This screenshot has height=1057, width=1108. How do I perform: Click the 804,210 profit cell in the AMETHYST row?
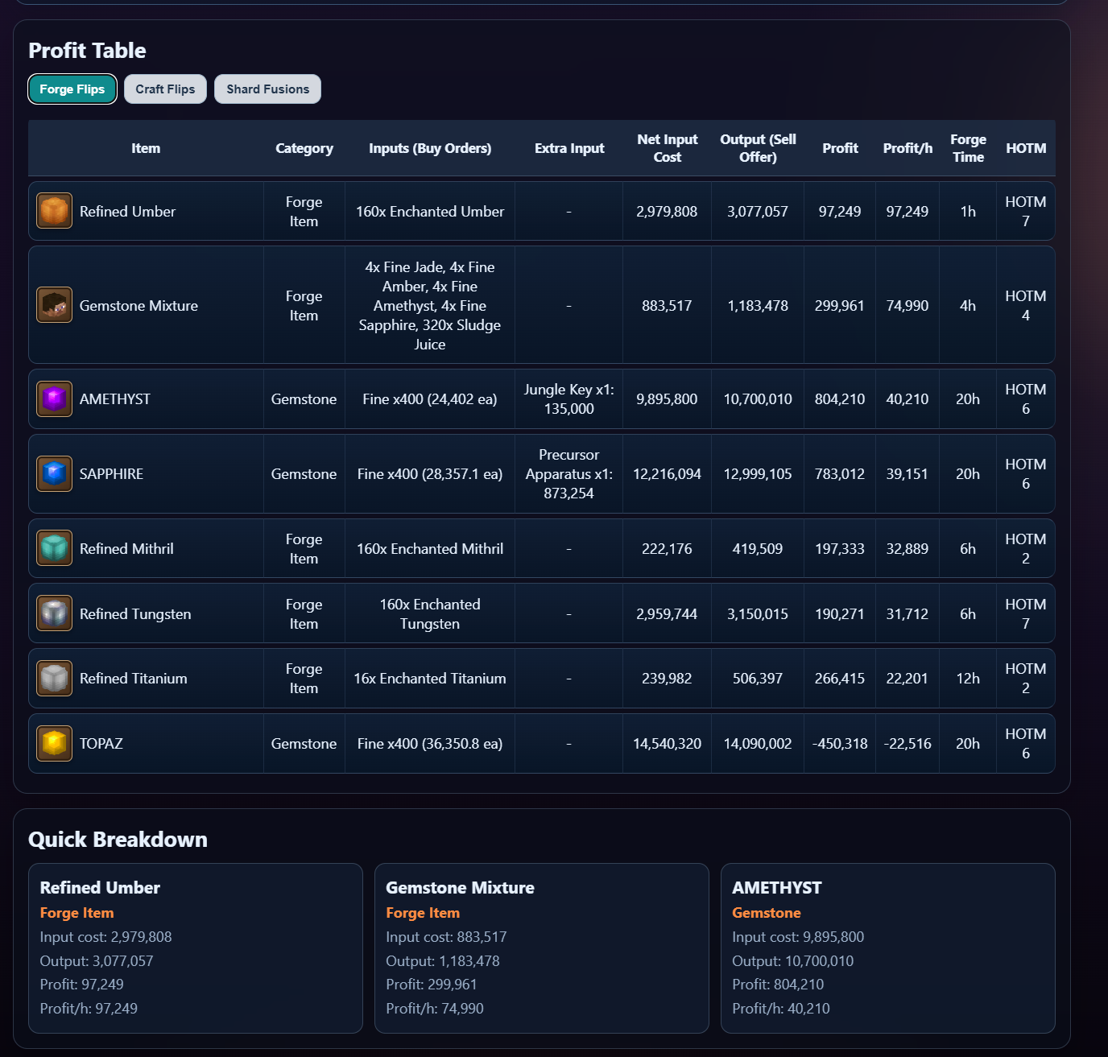pyautogui.click(x=840, y=398)
